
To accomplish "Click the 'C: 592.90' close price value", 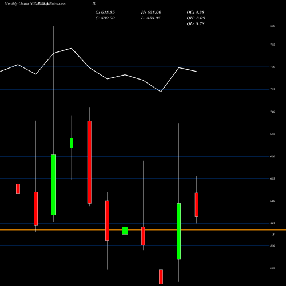I will pos(105,18).
